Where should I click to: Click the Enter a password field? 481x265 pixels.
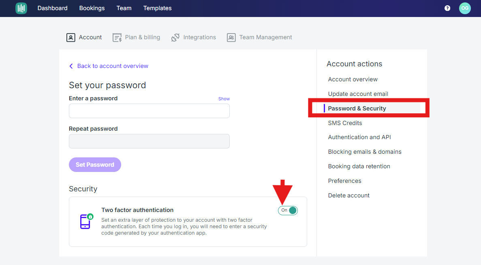click(x=149, y=110)
